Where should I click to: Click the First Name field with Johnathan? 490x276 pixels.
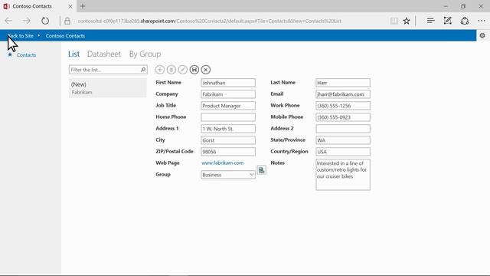pos(228,83)
